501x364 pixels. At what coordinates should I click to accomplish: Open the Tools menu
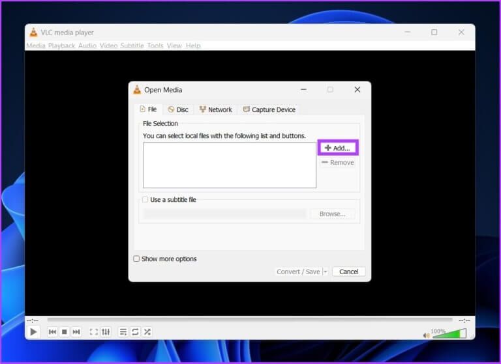click(x=155, y=46)
